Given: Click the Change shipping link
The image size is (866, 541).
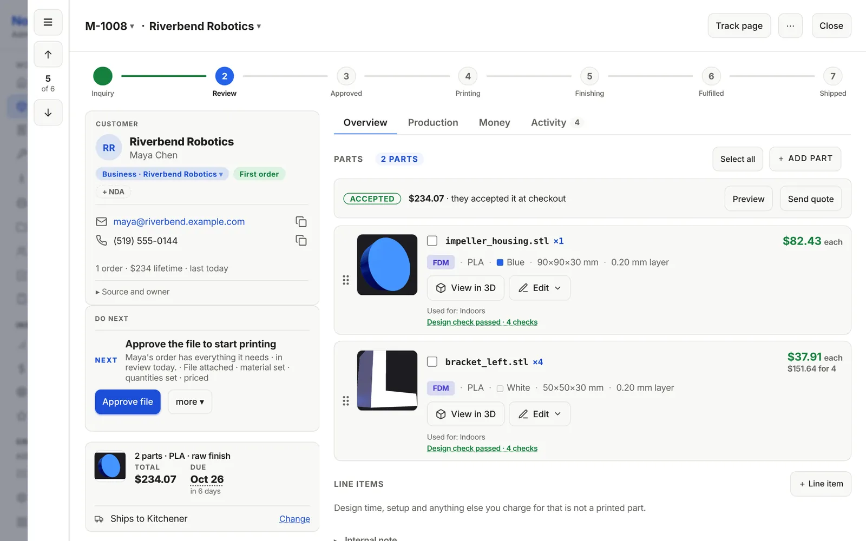Looking at the screenshot, I should click(x=294, y=519).
